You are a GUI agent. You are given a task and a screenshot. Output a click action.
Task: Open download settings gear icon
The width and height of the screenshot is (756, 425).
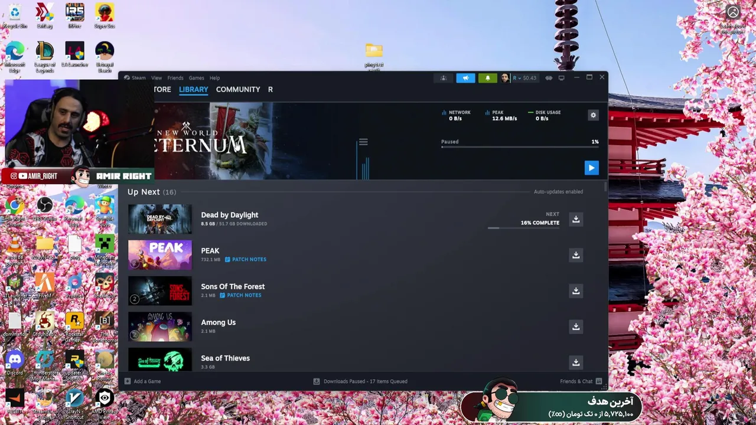594,115
